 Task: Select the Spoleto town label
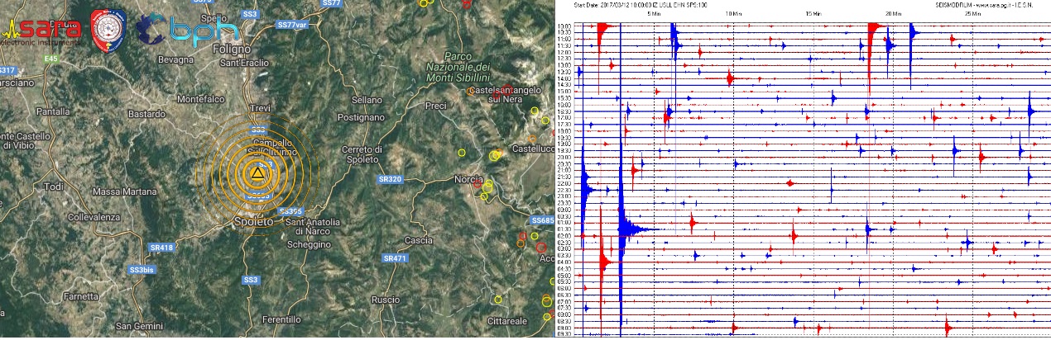pyautogui.click(x=255, y=222)
